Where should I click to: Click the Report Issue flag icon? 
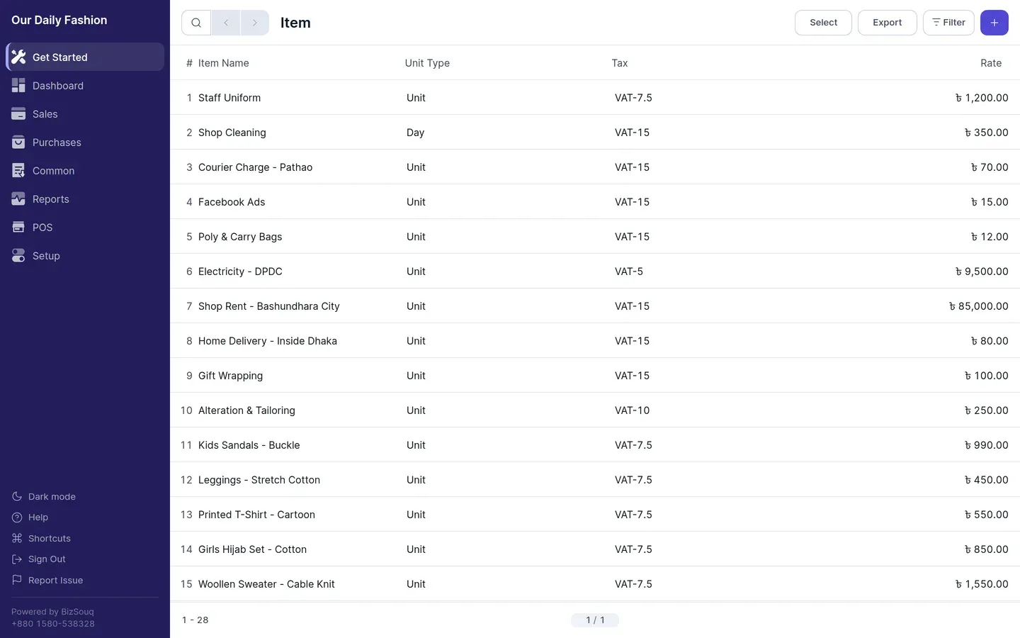17,580
